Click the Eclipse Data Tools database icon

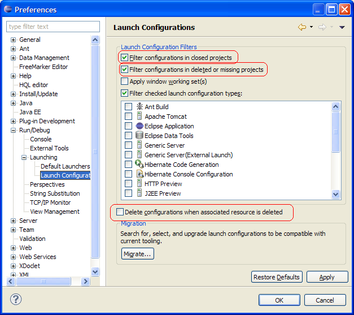(x=139, y=135)
